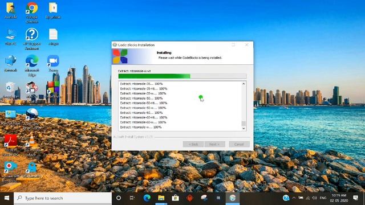Click the ENG language indicator
The width and height of the screenshot is (365, 205).
pos(323,198)
